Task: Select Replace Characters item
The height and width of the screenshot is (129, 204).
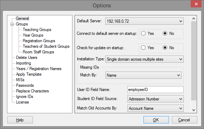Action: point(33,91)
